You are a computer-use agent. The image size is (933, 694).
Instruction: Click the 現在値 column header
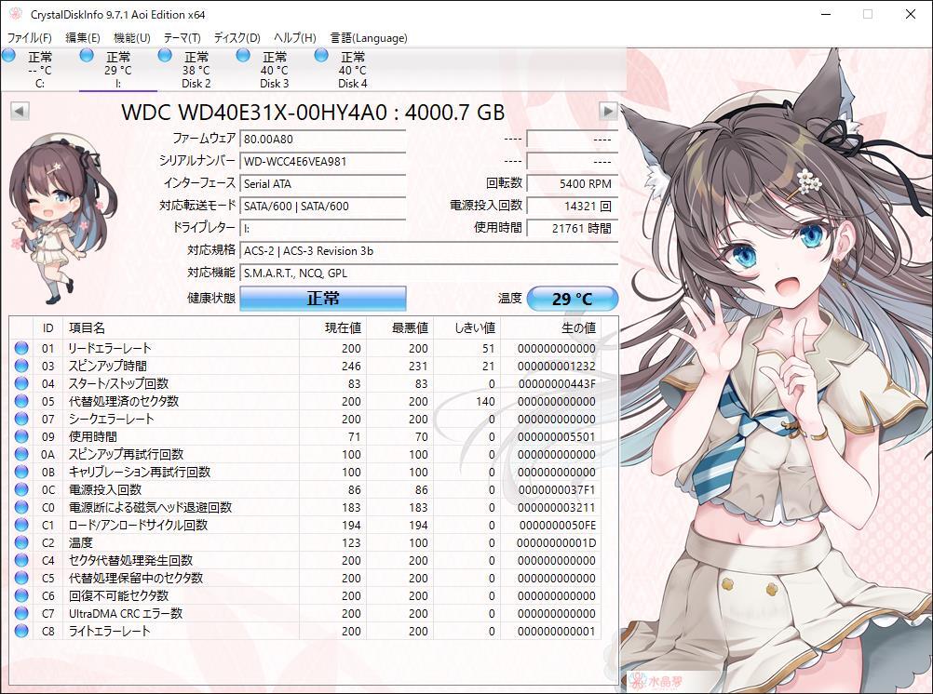click(332, 327)
